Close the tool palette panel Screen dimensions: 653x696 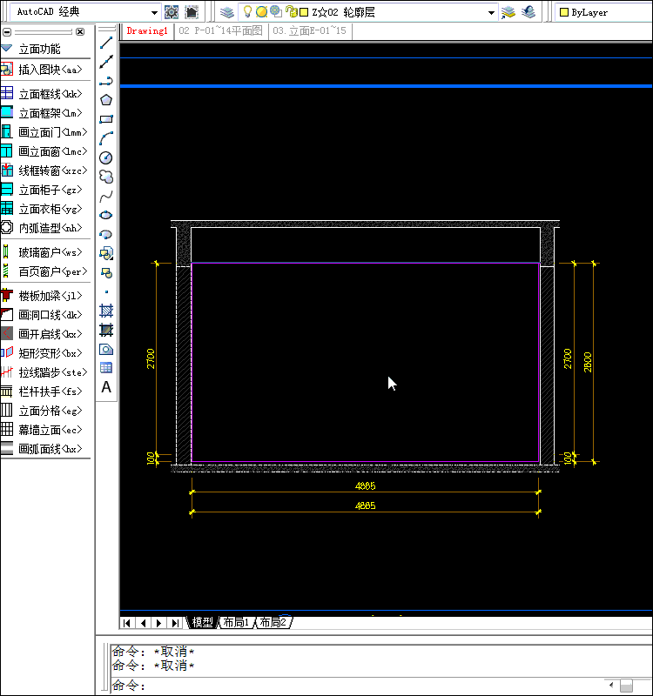[x=80, y=31]
